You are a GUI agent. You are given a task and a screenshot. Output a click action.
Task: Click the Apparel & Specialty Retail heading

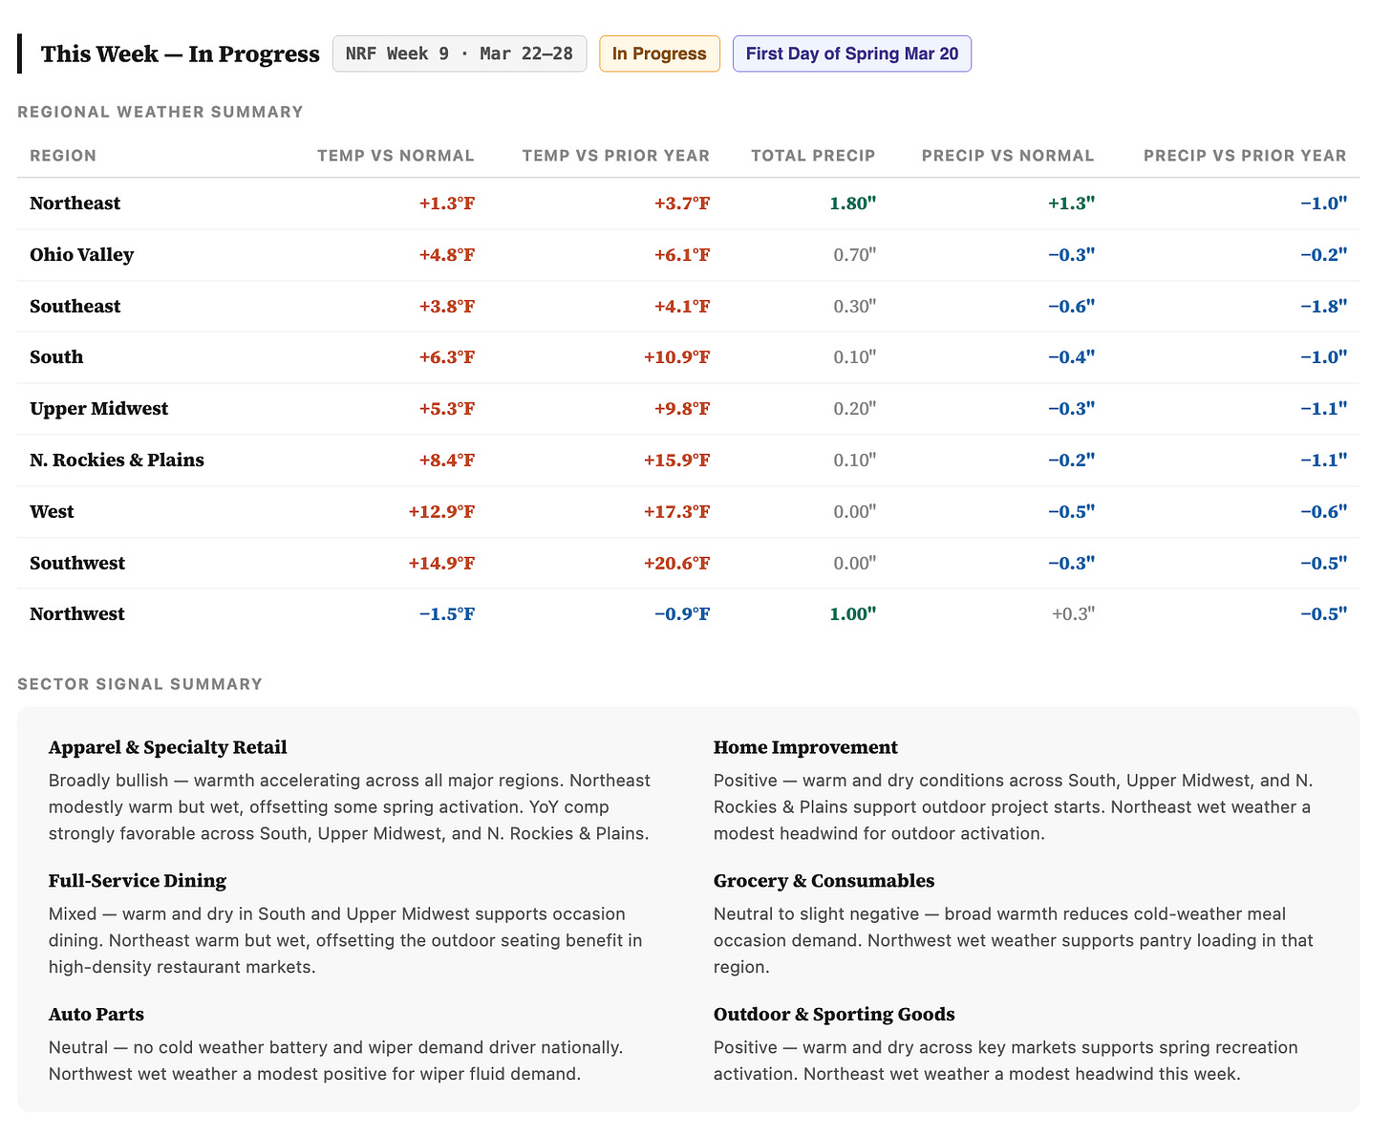coord(168,748)
